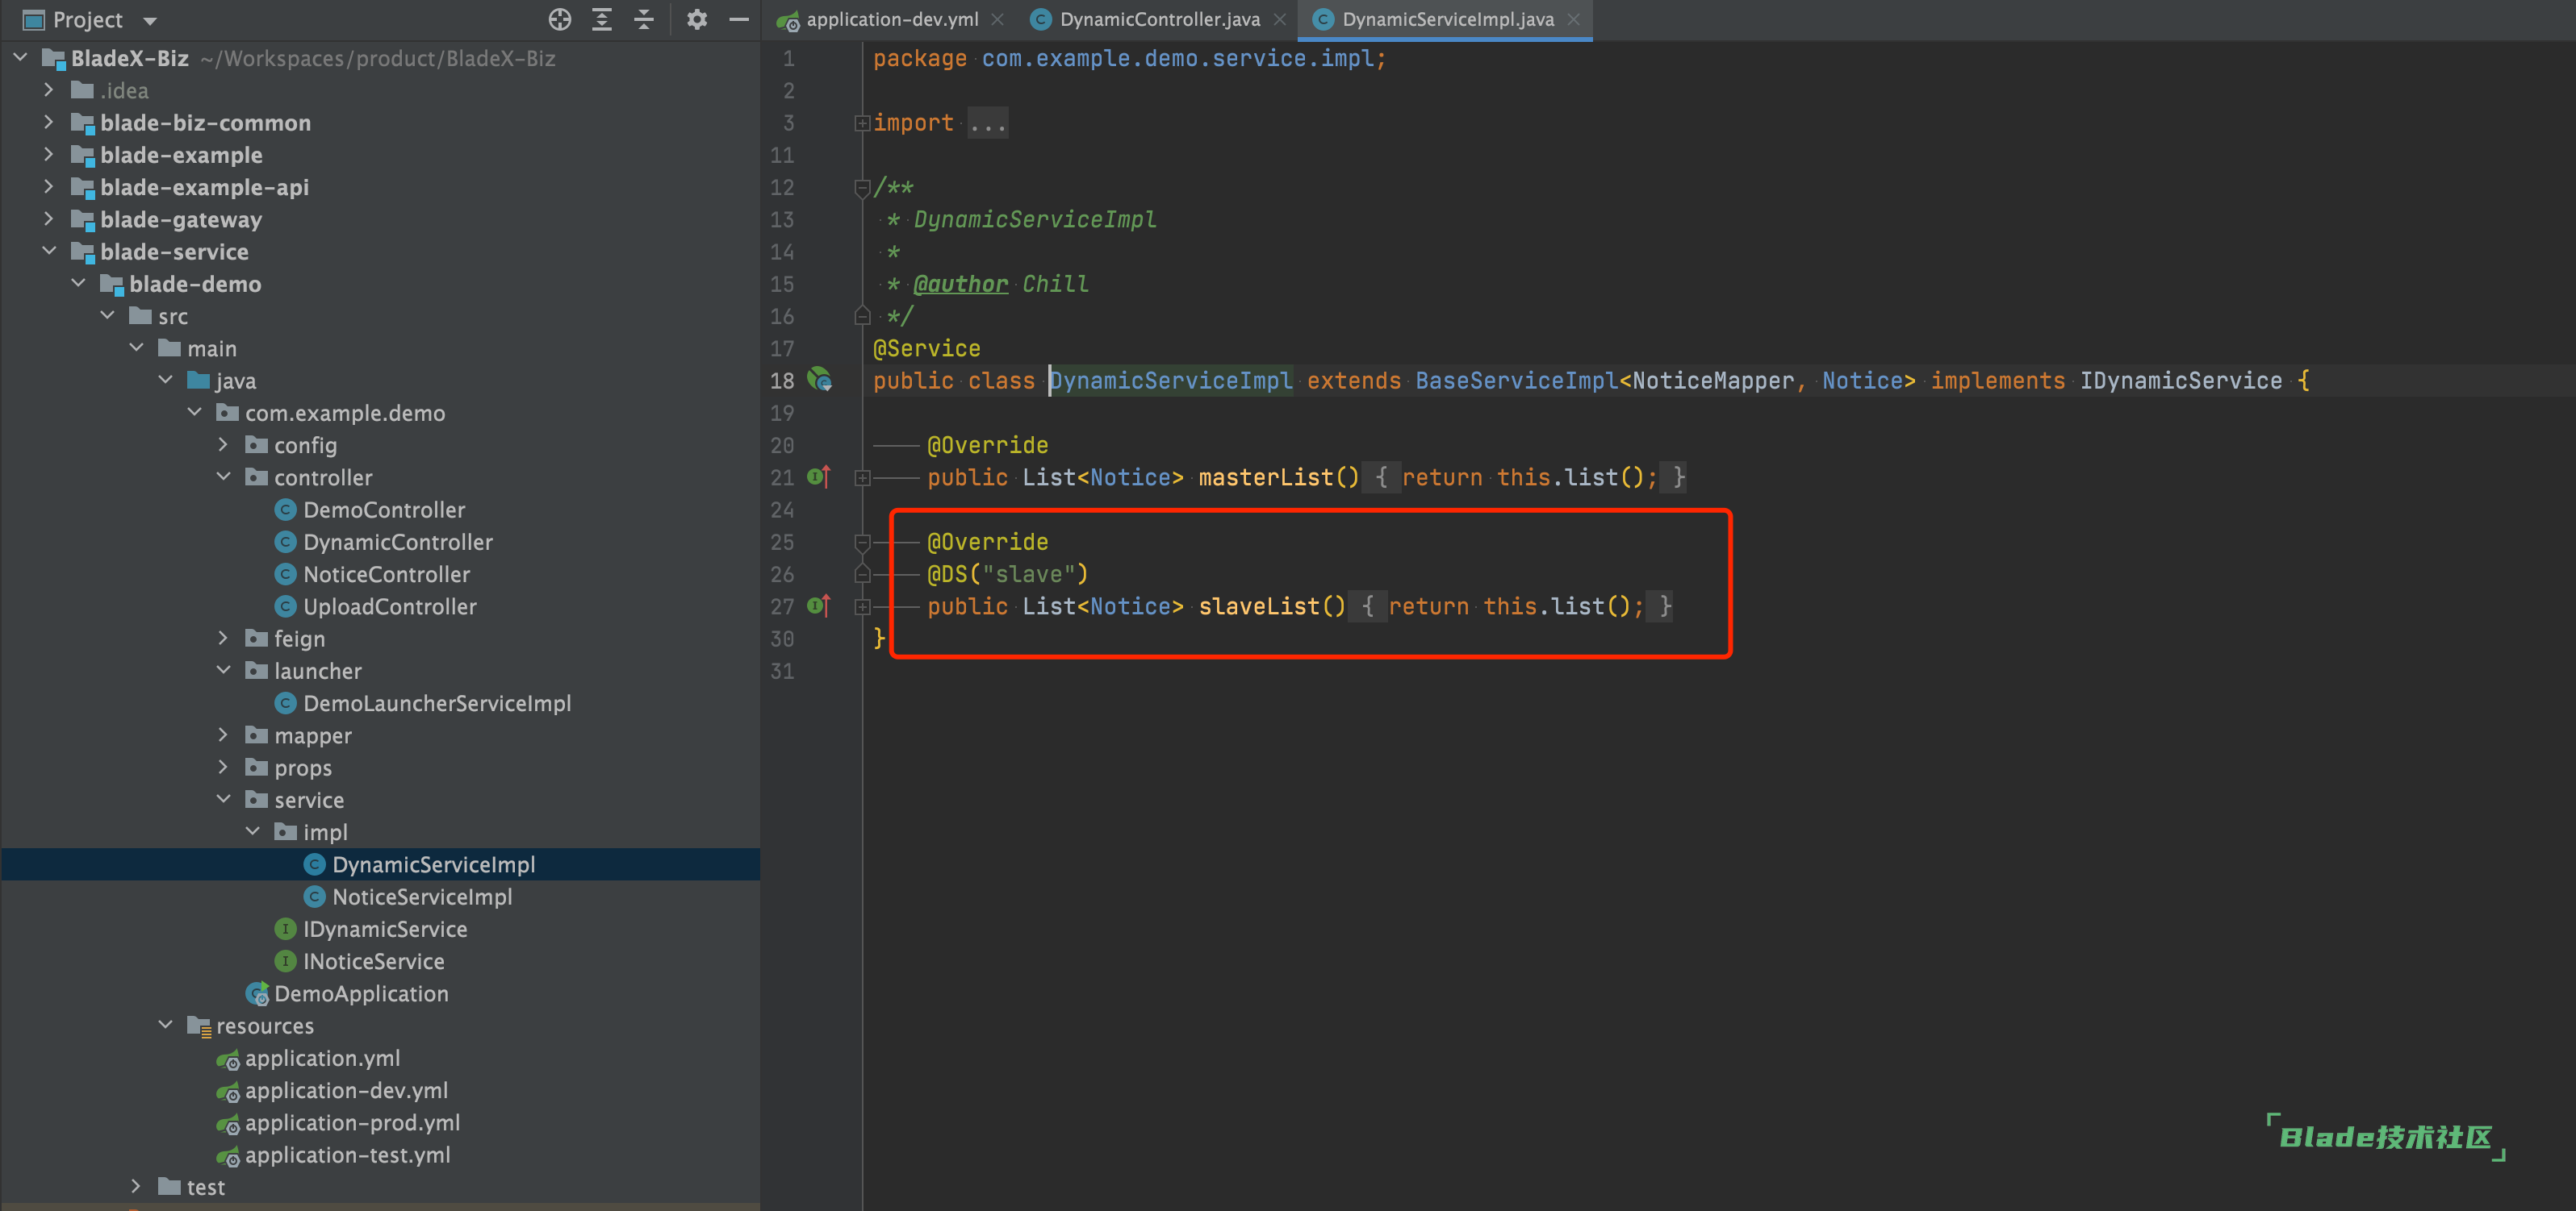Image resolution: width=2576 pixels, height=1211 pixels.
Task: Switch to DynamicController.java tab
Action: click(x=1160, y=19)
